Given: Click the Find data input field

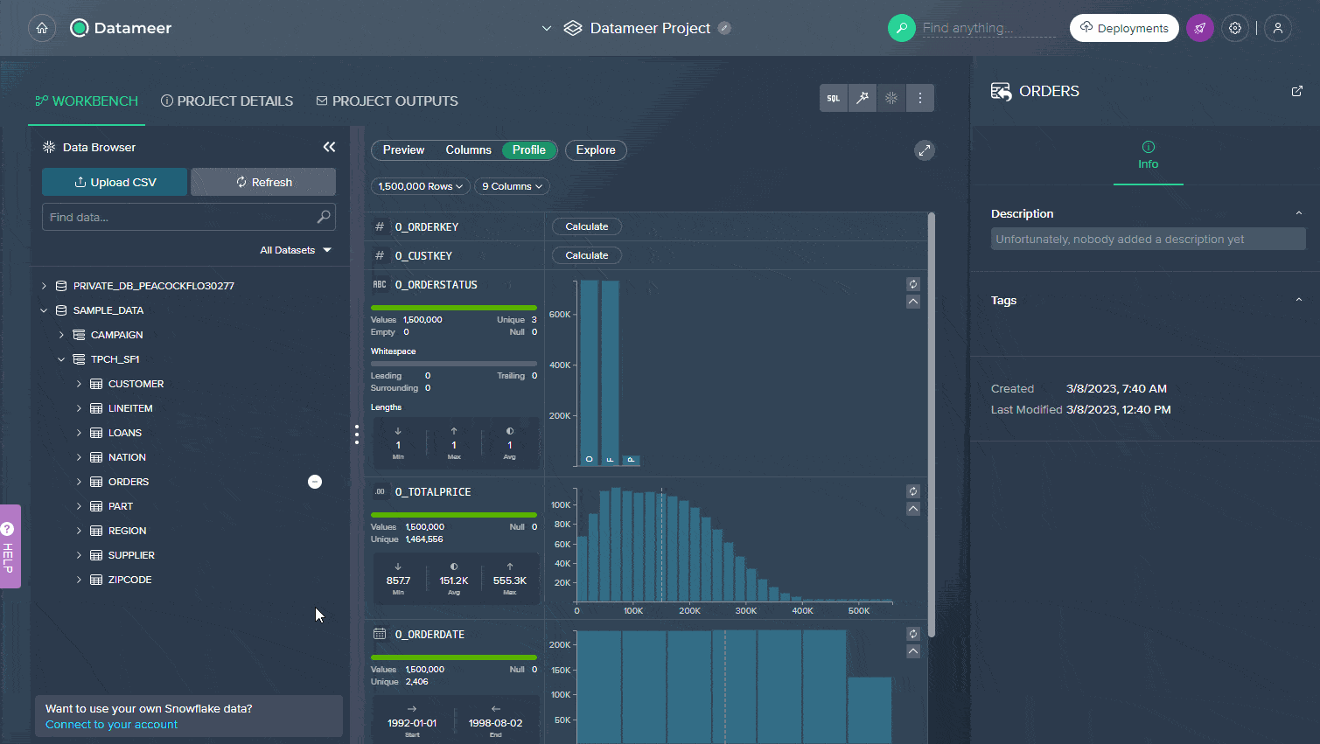Looking at the screenshot, I should [189, 217].
